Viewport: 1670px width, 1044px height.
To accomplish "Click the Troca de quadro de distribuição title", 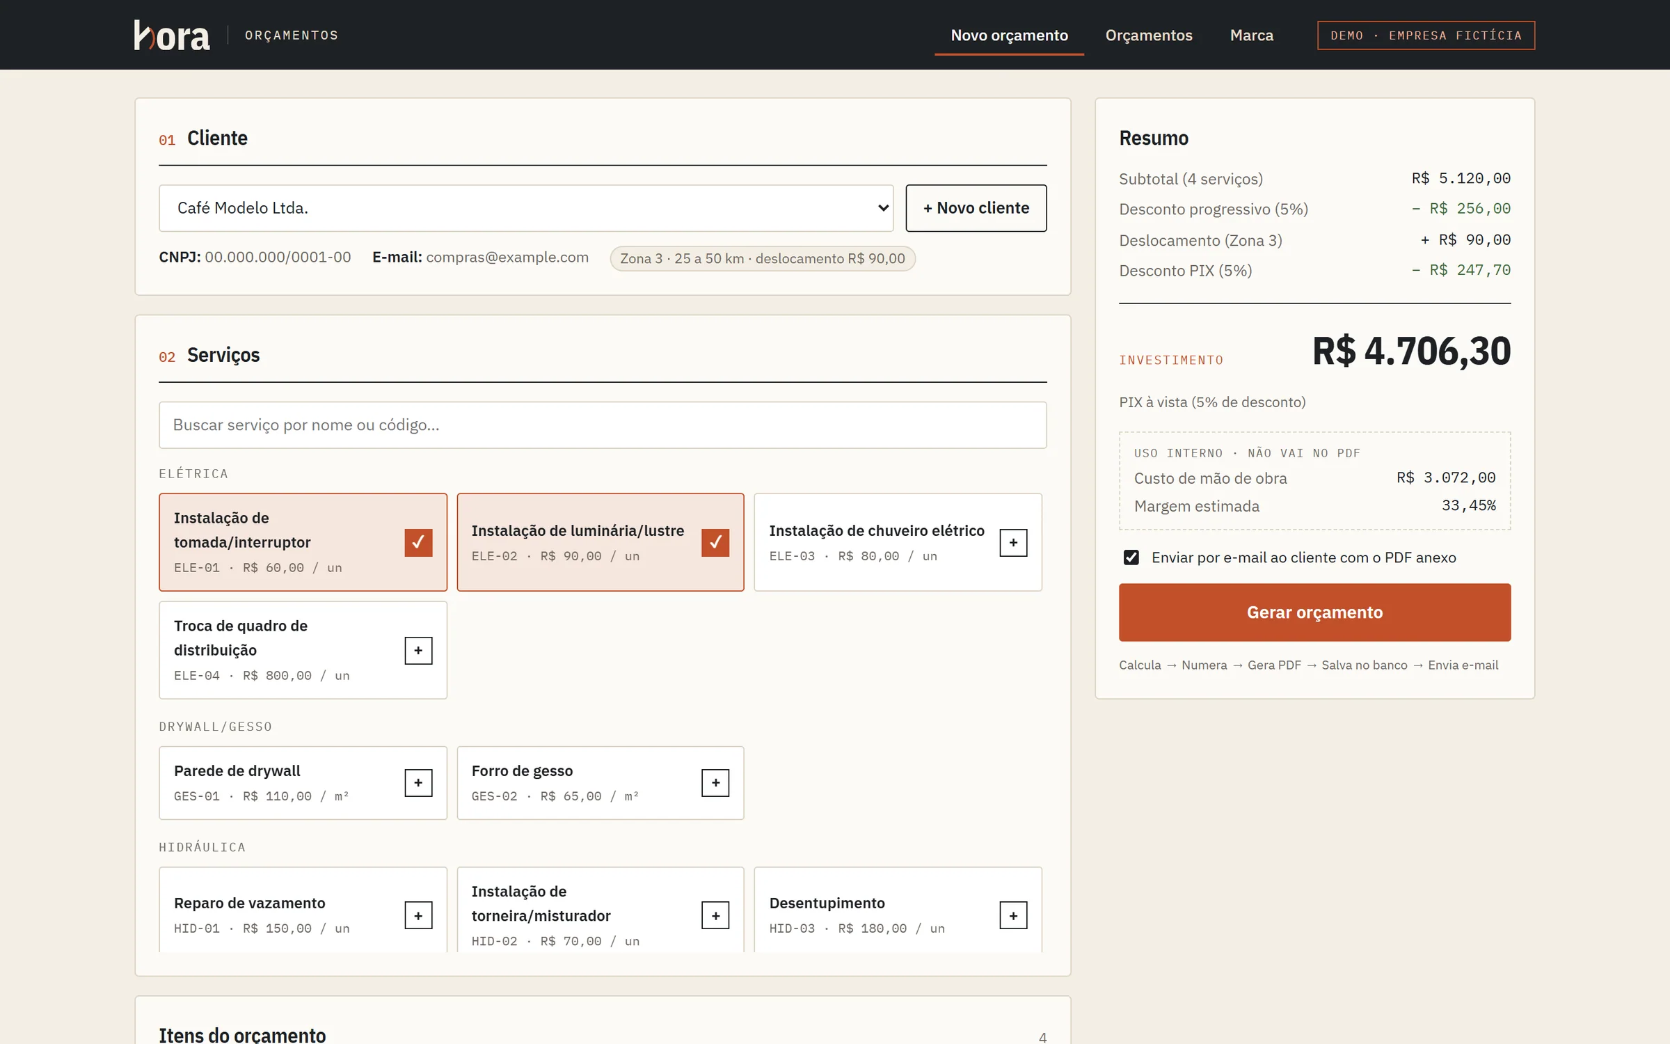I will pyautogui.click(x=241, y=638).
